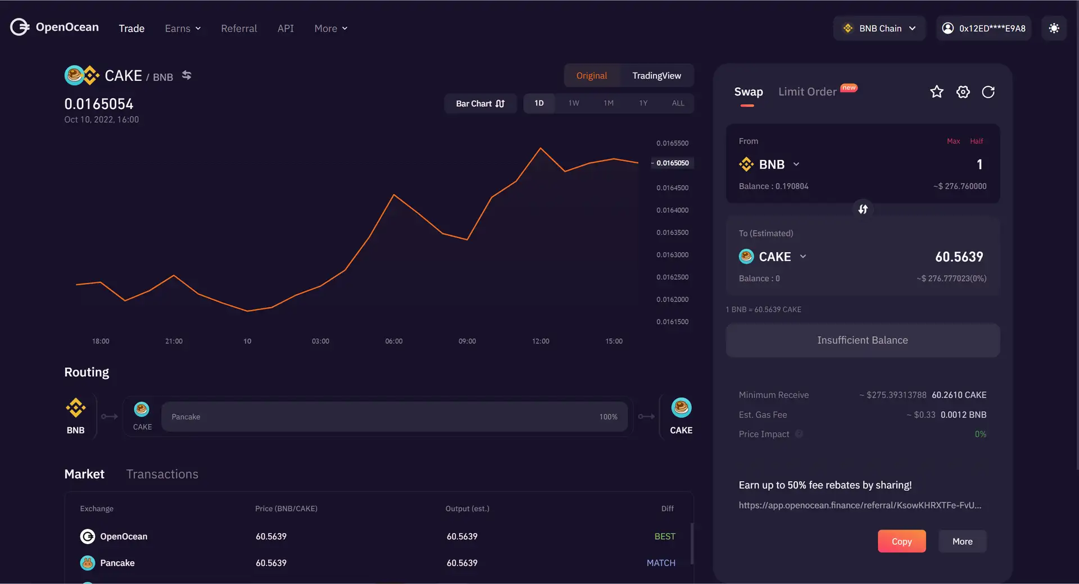Image resolution: width=1079 pixels, height=584 pixels.
Task: Expand the Earns menu
Action: 183,28
